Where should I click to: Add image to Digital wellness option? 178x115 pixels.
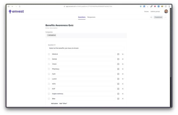coord(118,94)
